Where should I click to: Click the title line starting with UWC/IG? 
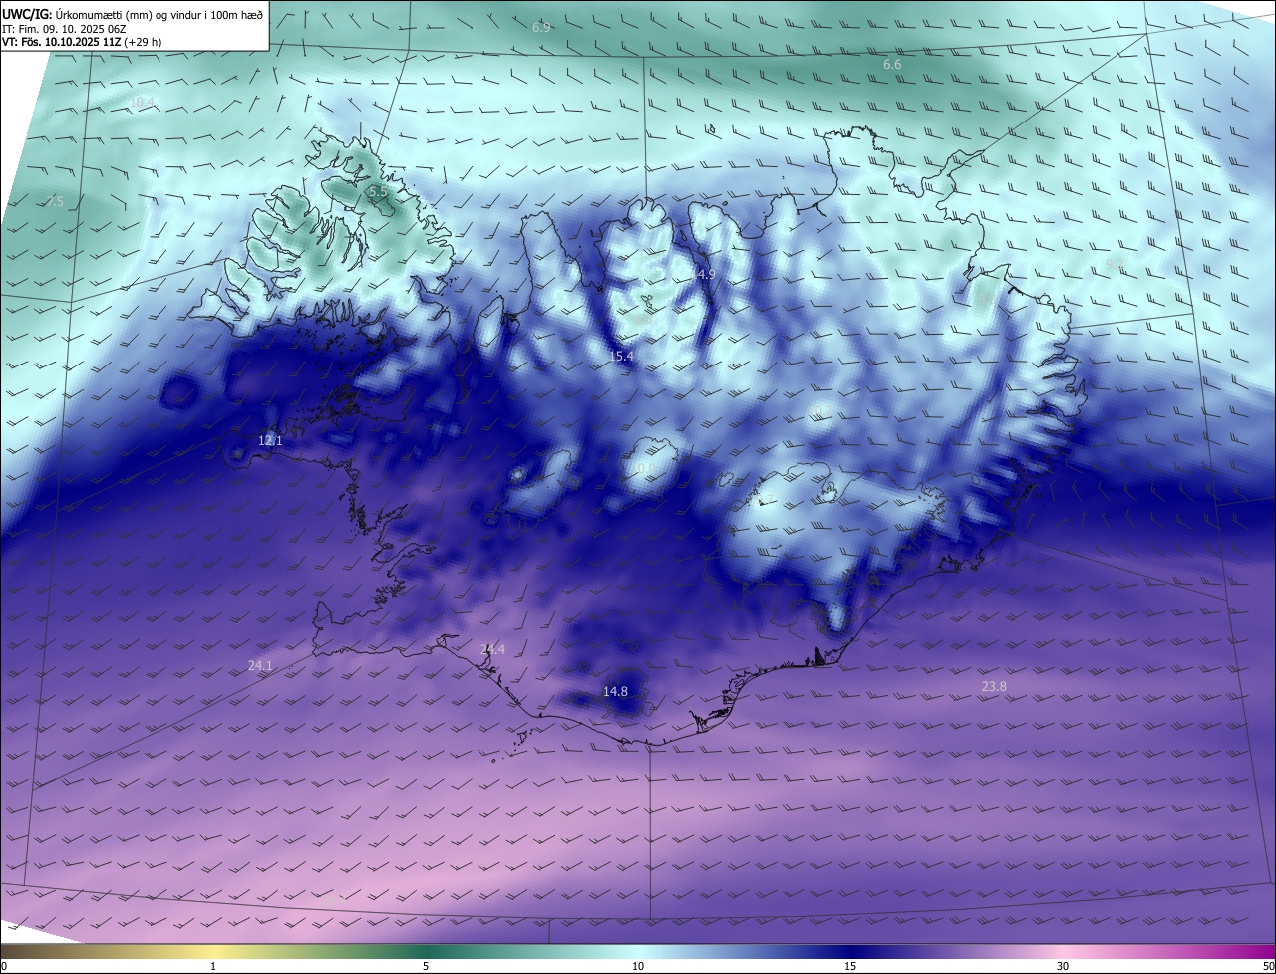[x=133, y=14]
